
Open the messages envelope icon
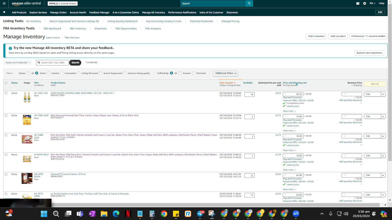click(358, 4)
